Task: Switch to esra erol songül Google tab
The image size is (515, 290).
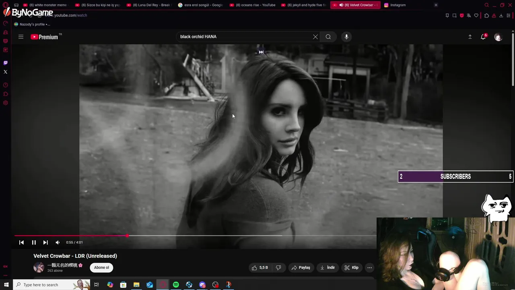Action: tap(201, 5)
